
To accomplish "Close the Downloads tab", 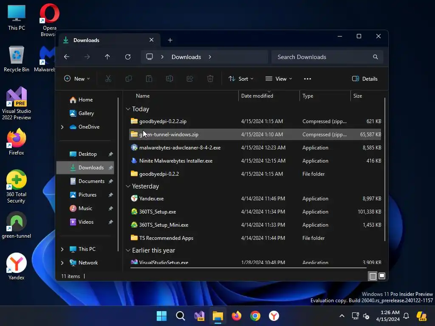I will (152, 40).
